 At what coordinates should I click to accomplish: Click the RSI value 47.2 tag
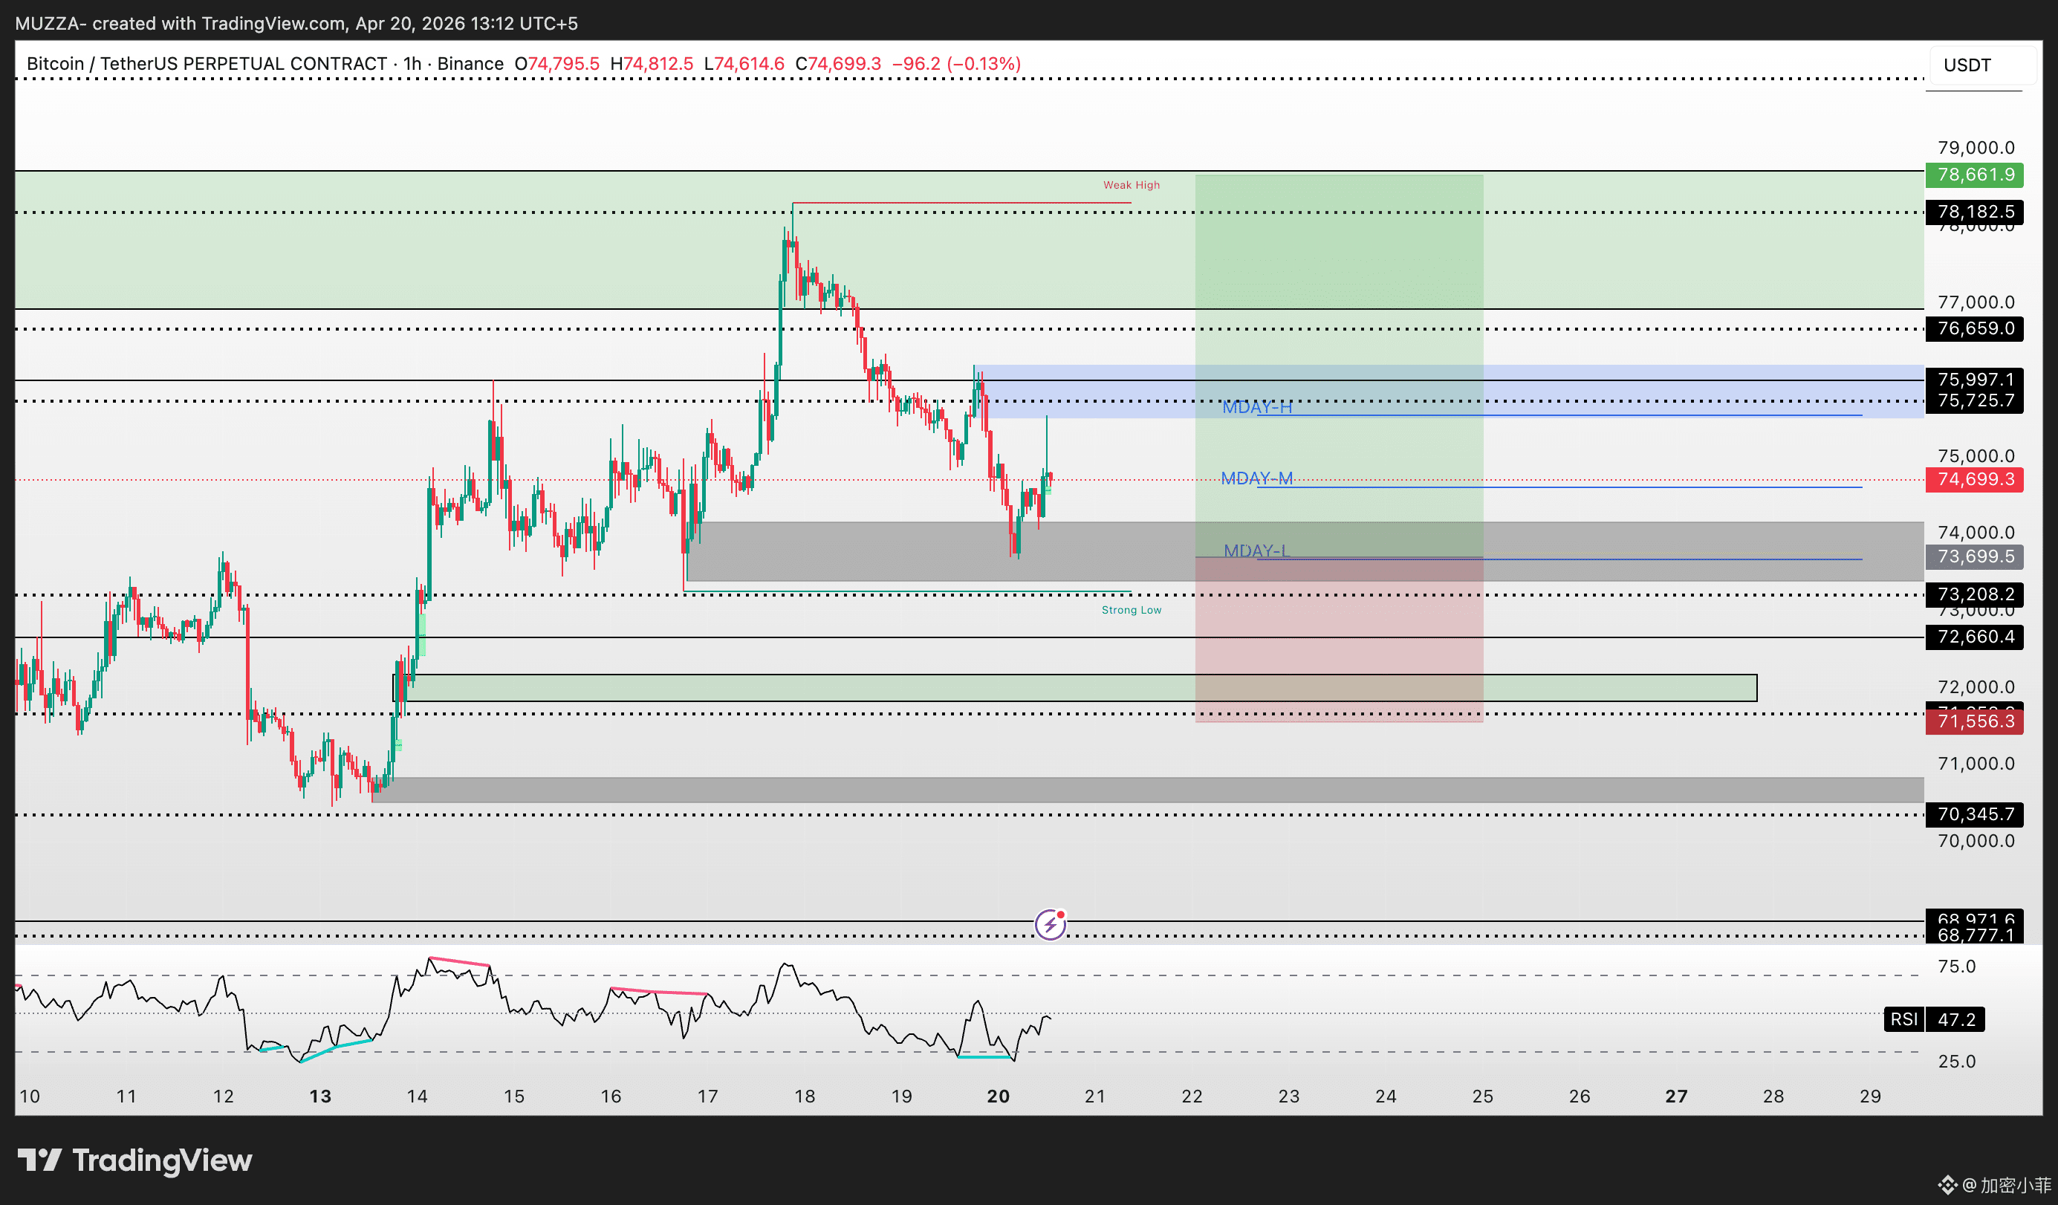point(1956,1019)
